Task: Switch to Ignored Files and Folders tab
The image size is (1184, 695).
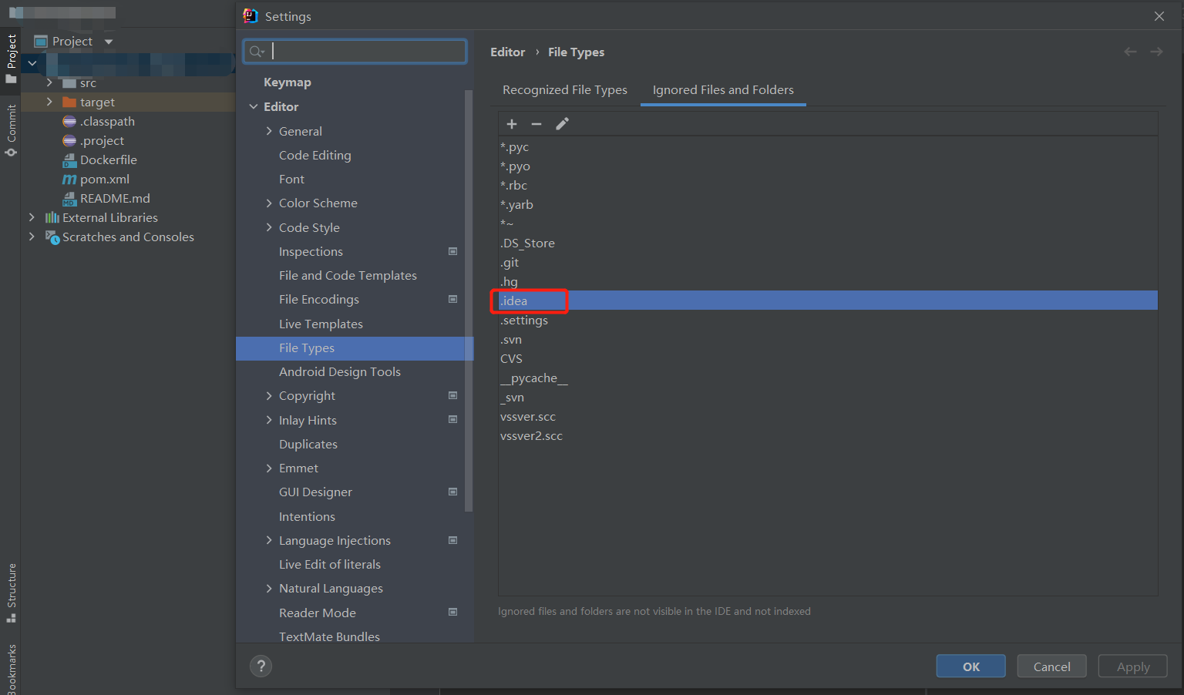Action: [x=723, y=90]
